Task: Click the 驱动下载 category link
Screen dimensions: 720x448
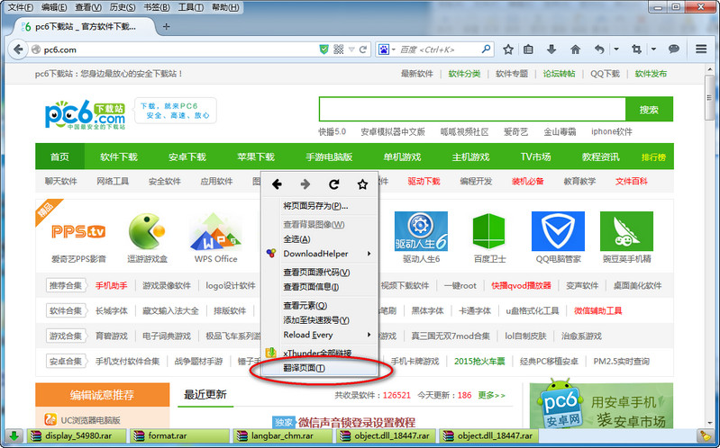Action: (424, 181)
